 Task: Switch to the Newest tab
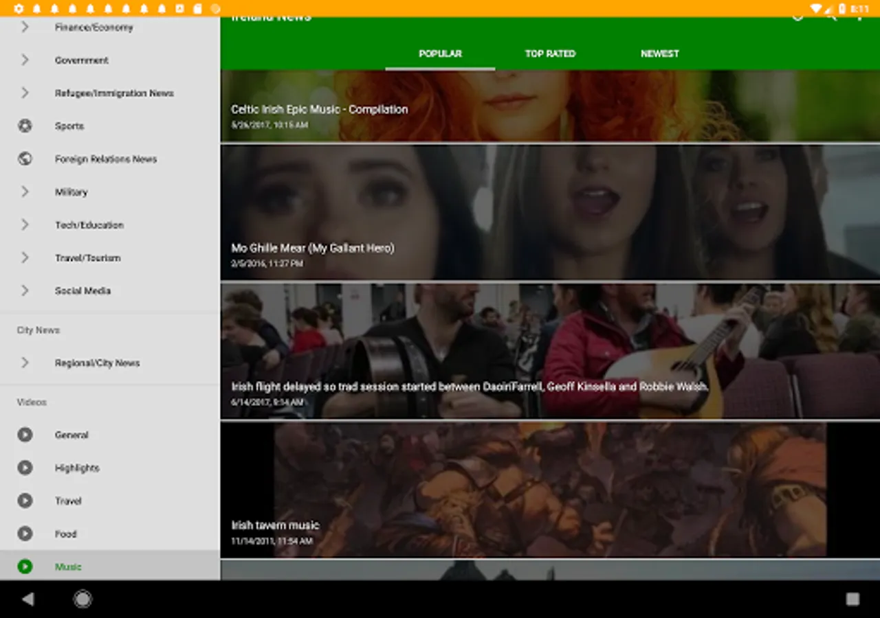click(x=659, y=54)
